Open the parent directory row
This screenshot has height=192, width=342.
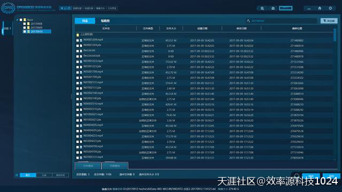coord(205,35)
